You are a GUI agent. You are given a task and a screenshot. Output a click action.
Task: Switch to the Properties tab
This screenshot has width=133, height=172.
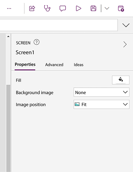[x=25, y=65]
